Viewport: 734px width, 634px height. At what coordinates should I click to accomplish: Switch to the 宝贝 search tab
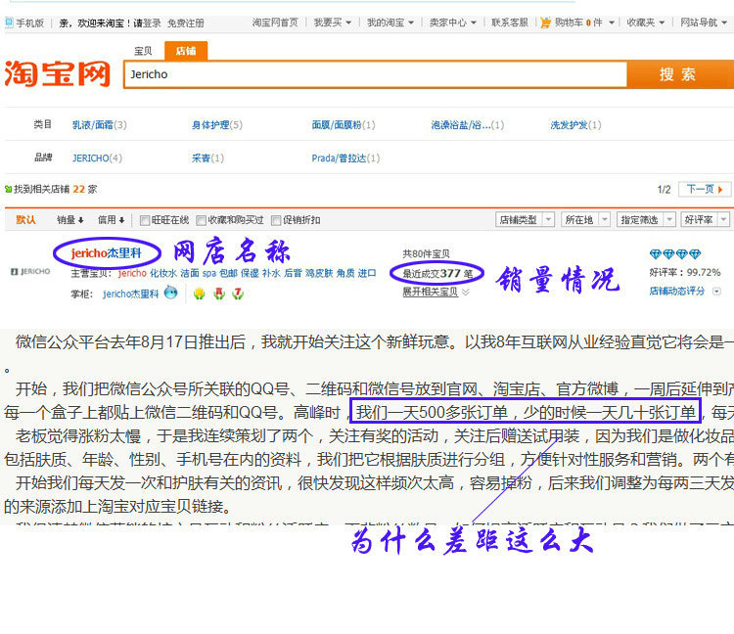(143, 51)
